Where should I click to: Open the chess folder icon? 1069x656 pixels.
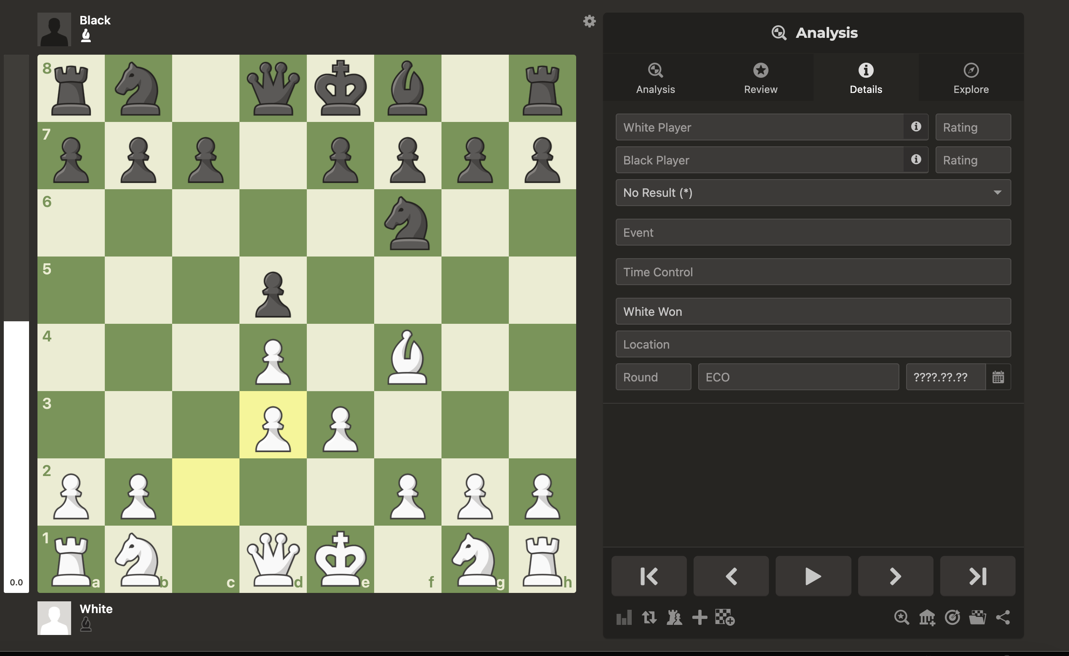[x=977, y=617]
